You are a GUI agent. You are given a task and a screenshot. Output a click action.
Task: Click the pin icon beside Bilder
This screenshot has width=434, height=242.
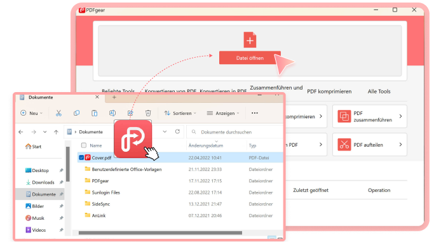(x=61, y=206)
